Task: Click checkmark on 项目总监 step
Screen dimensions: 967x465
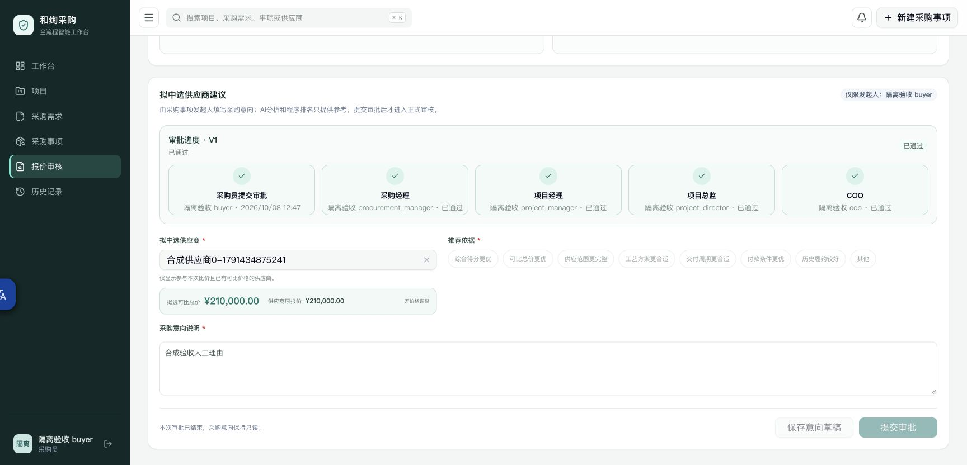Action: click(x=702, y=176)
